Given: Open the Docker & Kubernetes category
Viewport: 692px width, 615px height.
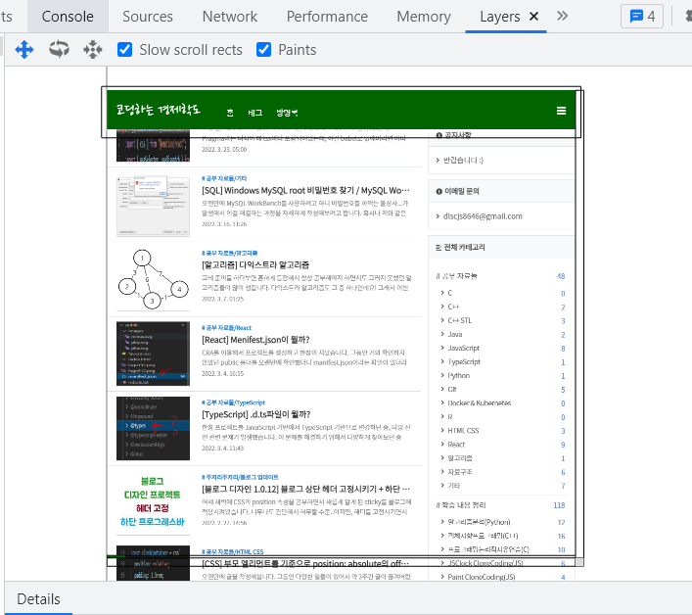Looking at the screenshot, I should tap(480, 403).
